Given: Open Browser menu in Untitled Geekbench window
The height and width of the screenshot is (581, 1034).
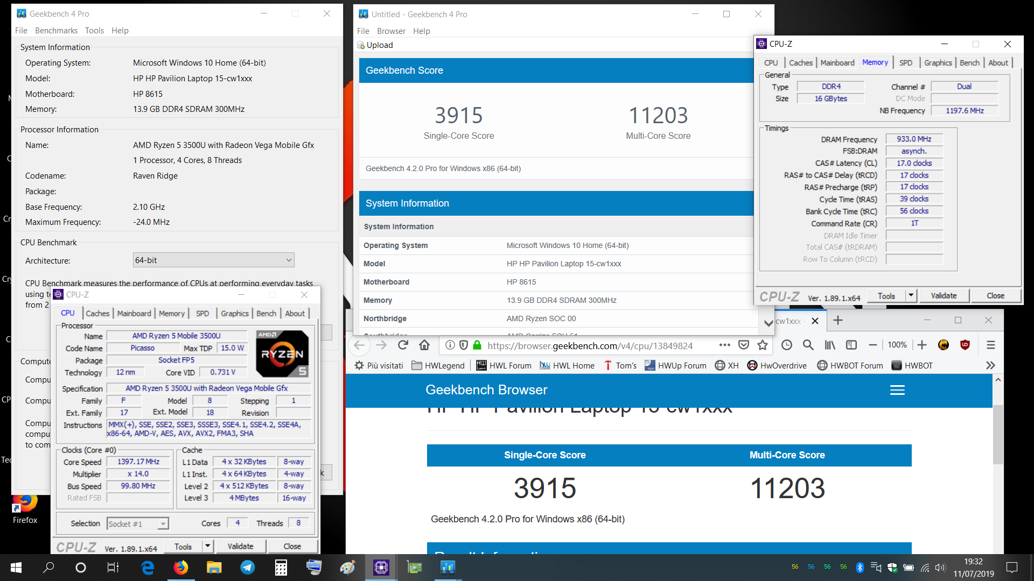Looking at the screenshot, I should click(391, 31).
